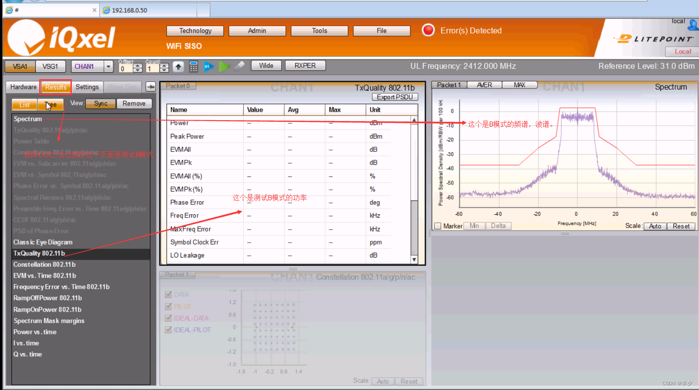Switch to the Settings tab
The height and width of the screenshot is (390, 699).
click(x=87, y=87)
